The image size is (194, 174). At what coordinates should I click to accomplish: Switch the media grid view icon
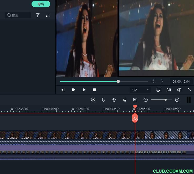click(48, 15)
